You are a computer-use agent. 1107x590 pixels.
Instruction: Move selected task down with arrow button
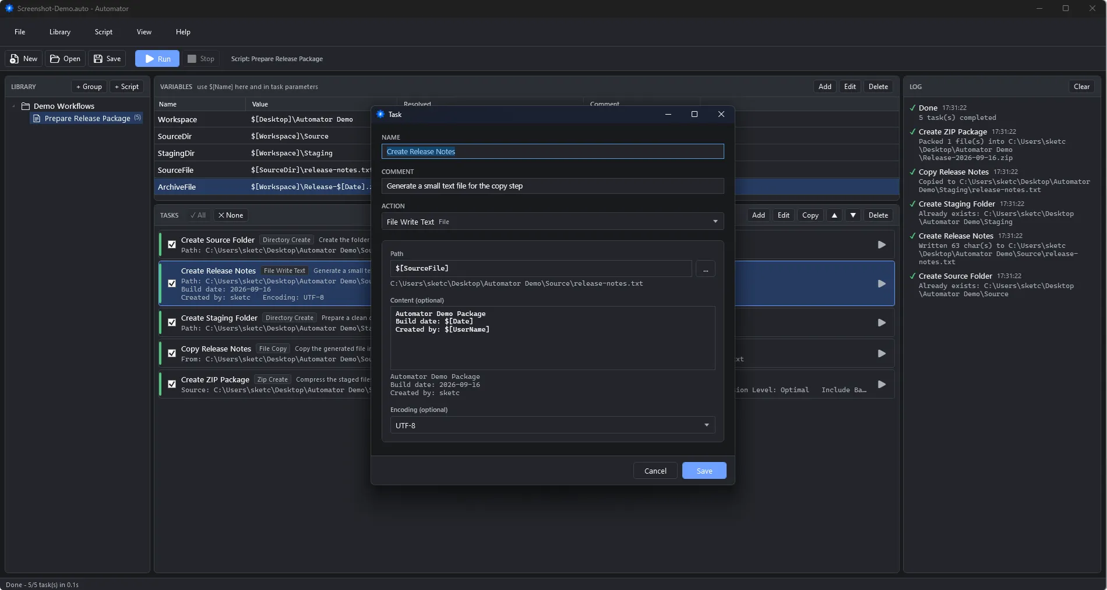pyautogui.click(x=853, y=215)
